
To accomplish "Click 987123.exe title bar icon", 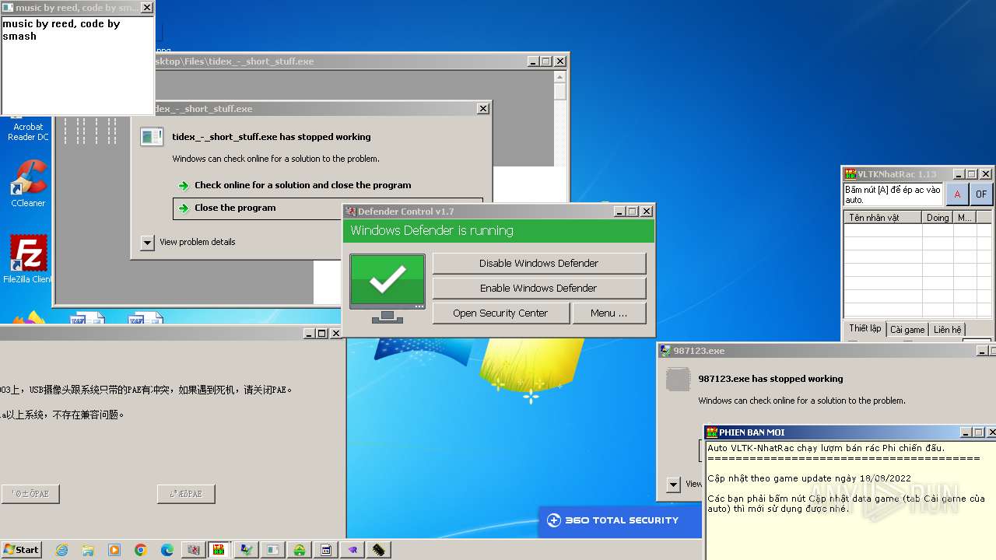I will point(665,351).
